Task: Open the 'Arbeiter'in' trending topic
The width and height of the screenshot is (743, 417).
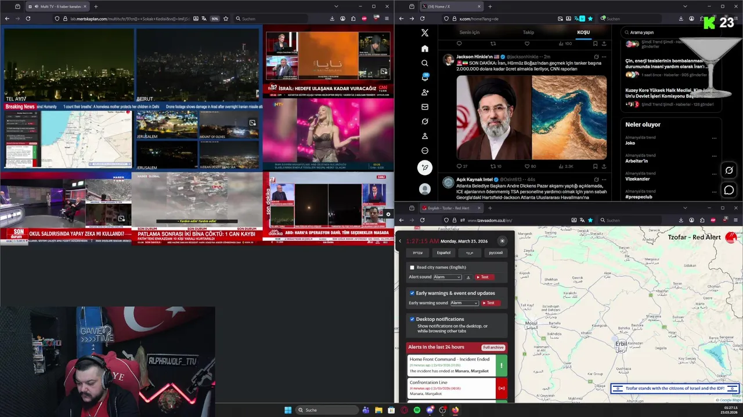Action: click(x=637, y=161)
